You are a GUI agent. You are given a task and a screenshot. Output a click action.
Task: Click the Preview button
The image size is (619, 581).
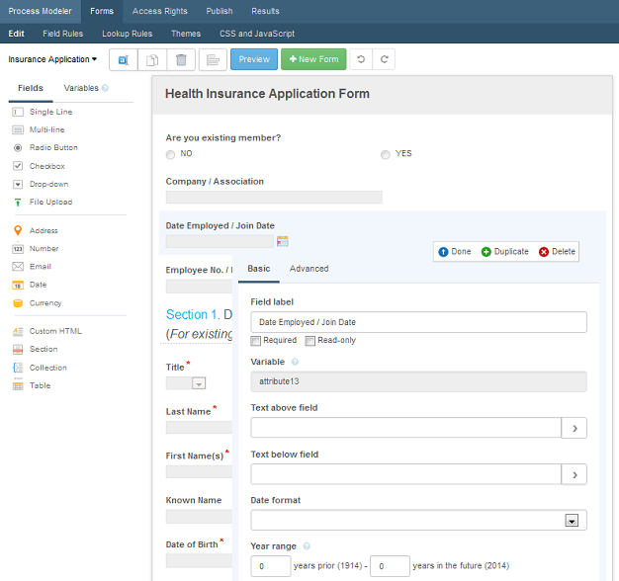254,59
